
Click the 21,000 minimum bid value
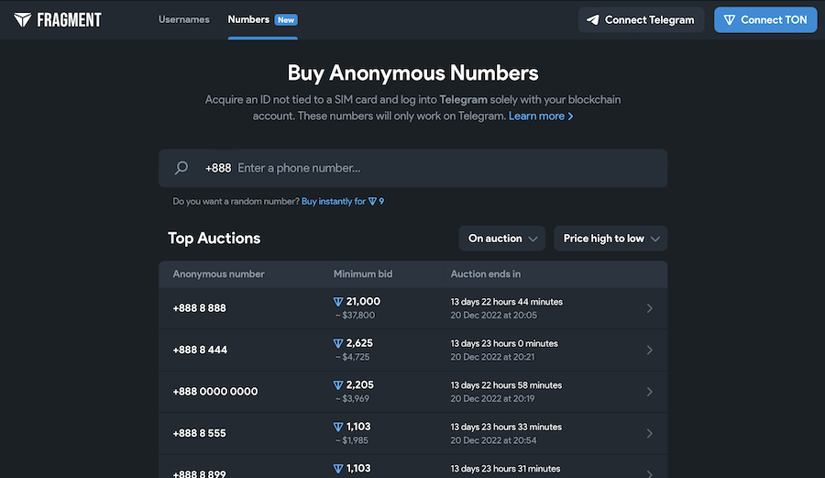tap(363, 302)
